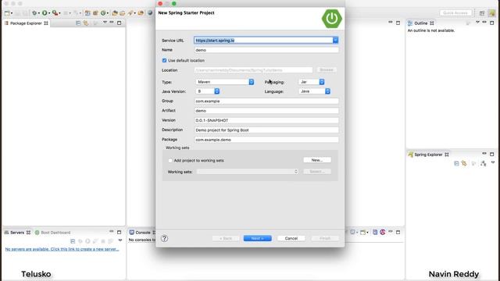Viewport: 500px width, 281px height.
Task: Click the Open Type folder toolbar icon
Action: click(115, 13)
